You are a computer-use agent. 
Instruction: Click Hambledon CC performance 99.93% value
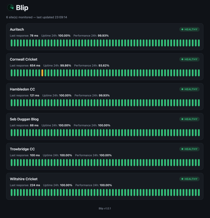104,96
